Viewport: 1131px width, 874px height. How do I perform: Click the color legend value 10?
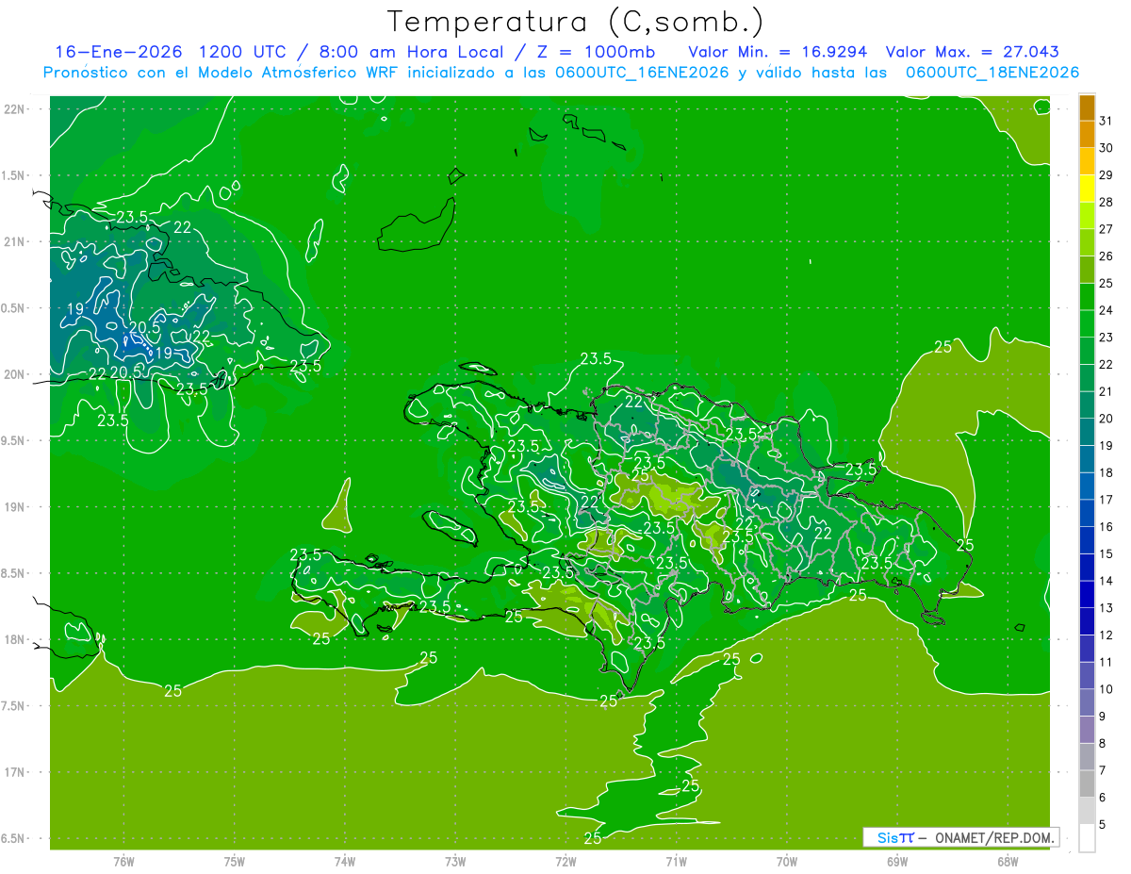(x=1106, y=689)
